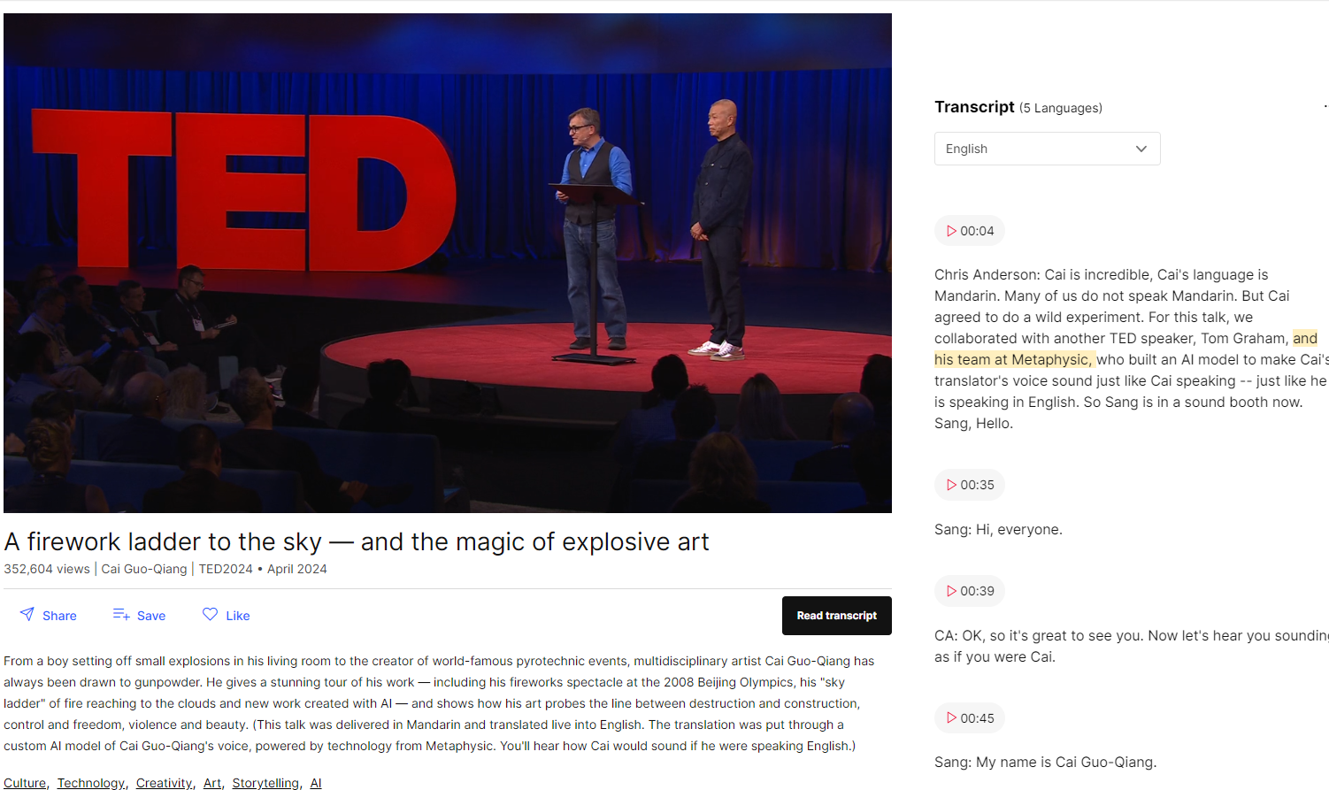The width and height of the screenshot is (1329, 790).
Task: Play the transcript segment at 00:35
Action: 969,484
